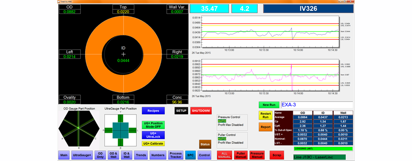Select the Left wall reading 0.0214
Screen dimensions: 412x161
pyautogui.click(x=69, y=56)
